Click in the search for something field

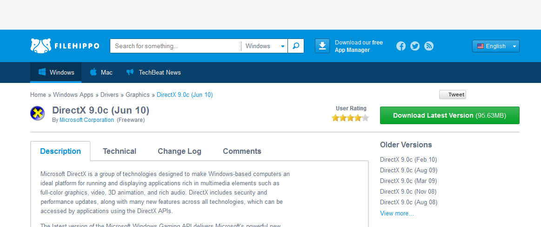(x=176, y=46)
